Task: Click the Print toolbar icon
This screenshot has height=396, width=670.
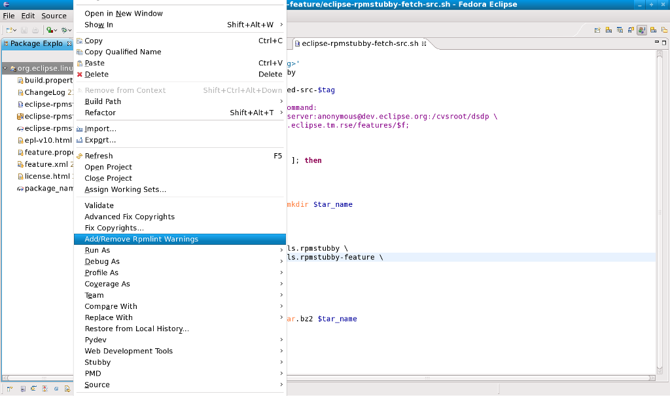Action: pyautogui.click(x=35, y=30)
